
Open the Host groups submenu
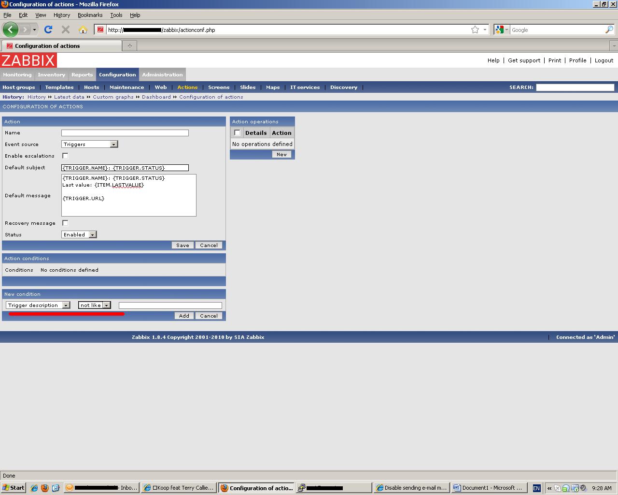19,87
